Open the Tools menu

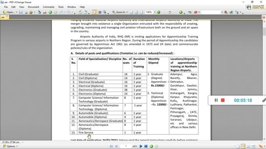click(x=61, y=7)
